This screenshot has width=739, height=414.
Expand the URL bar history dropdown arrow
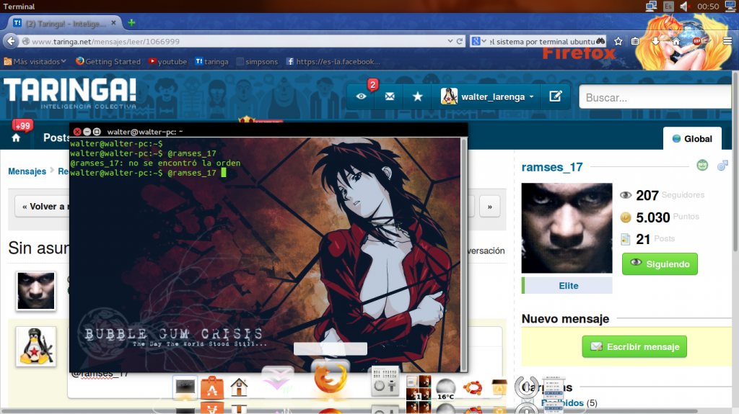click(450, 42)
